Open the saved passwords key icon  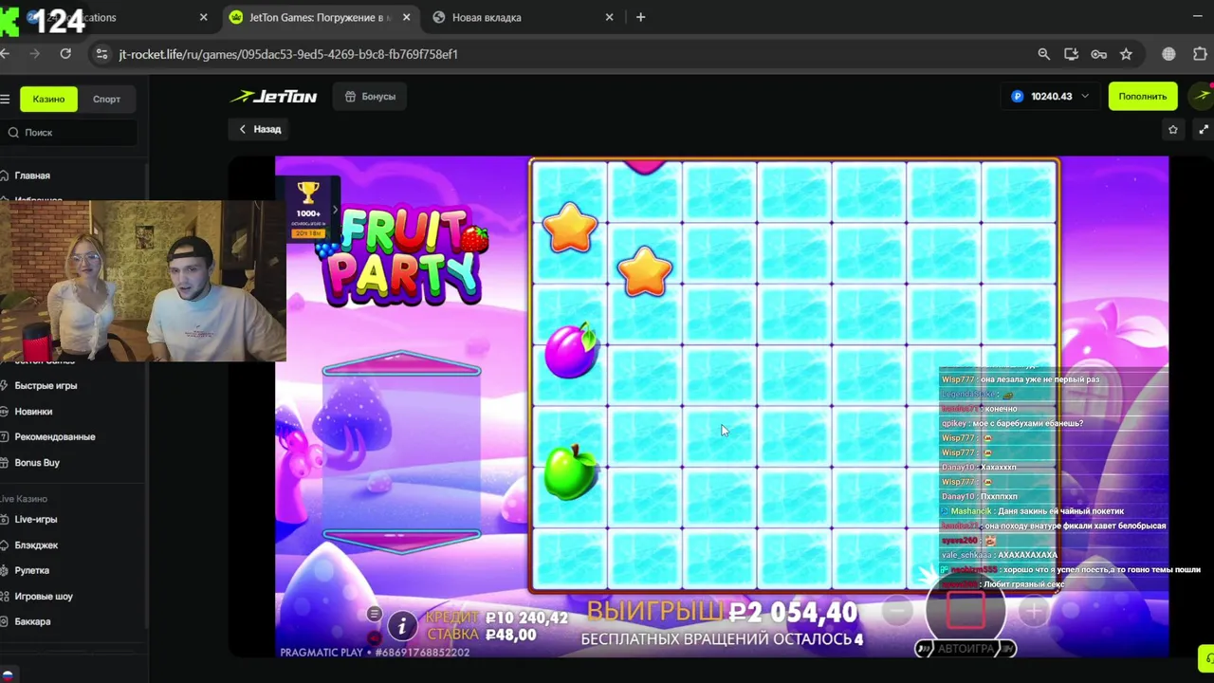[x=1098, y=54]
